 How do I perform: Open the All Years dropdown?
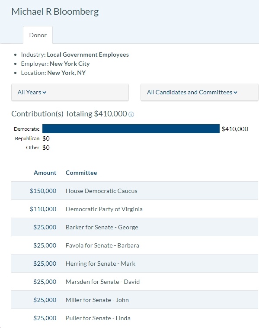70,92
